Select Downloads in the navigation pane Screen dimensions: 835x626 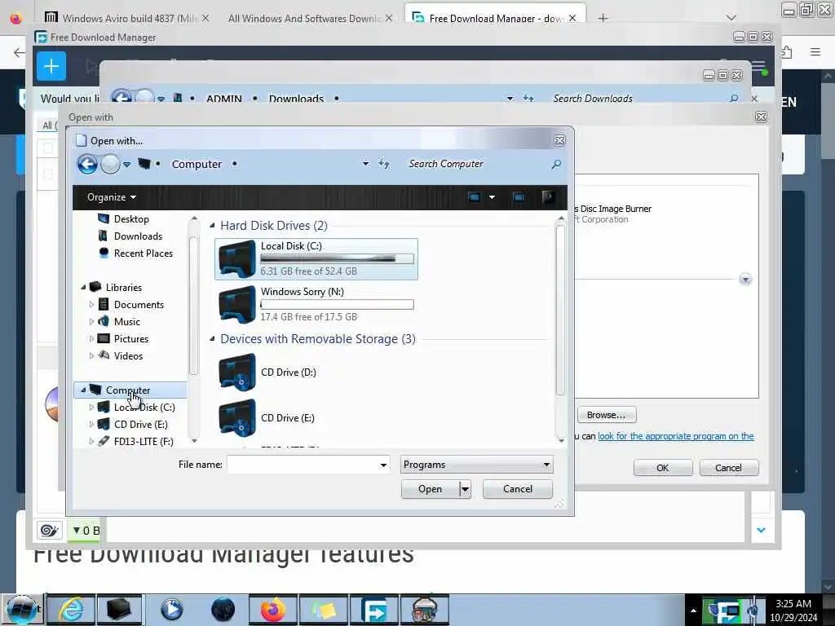pyautogui.click(x=138, y=236)
